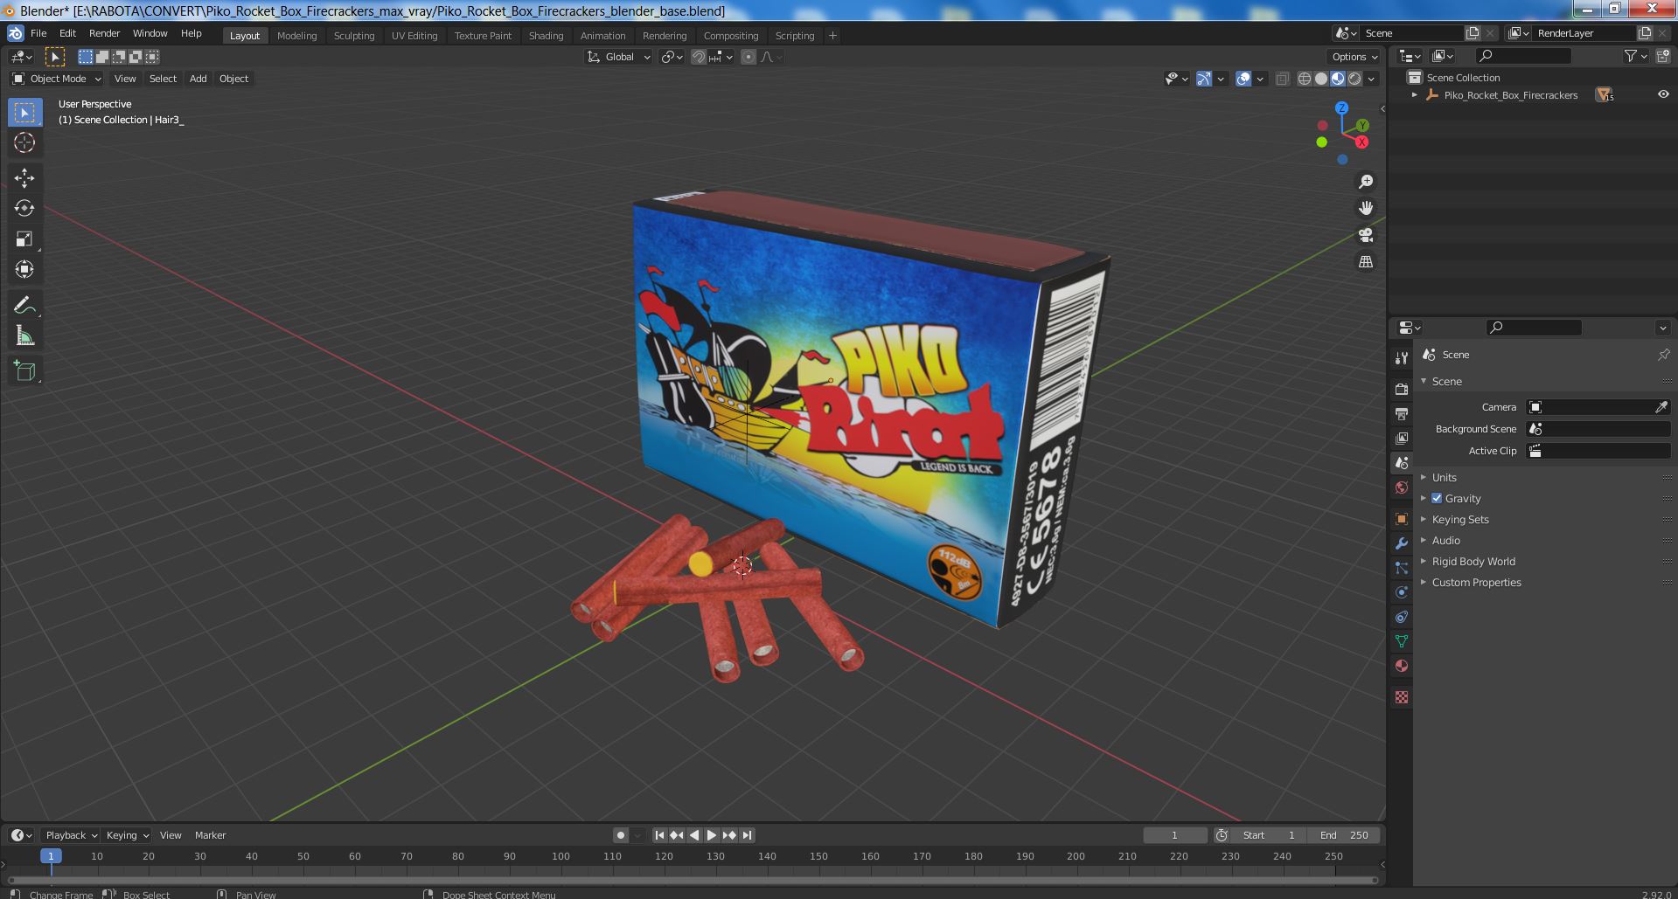The image size is (1678, 899).
Task: Activate the Rotate tool
Action: click(24, 208)
